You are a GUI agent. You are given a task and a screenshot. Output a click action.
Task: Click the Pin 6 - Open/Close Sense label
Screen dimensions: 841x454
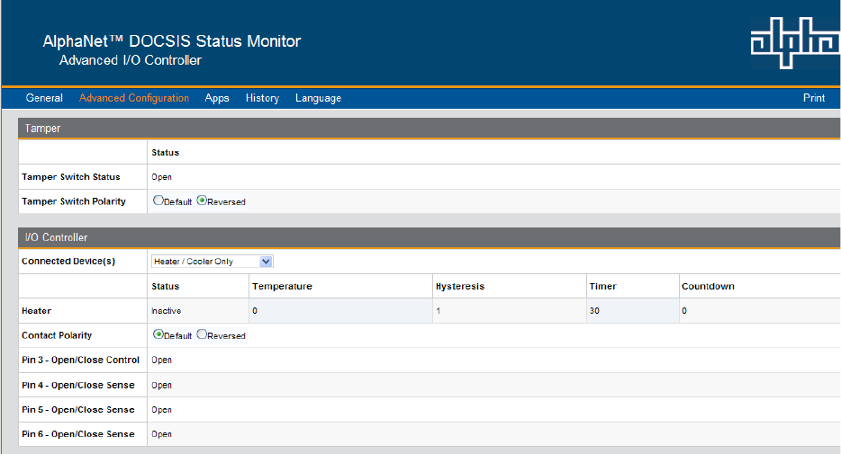coord(78,434)
